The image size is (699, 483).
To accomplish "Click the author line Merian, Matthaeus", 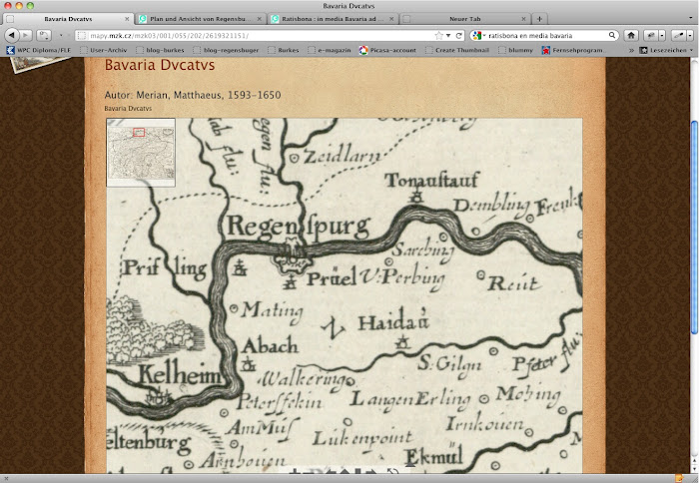I will pyautogui.click(x=193, y=95).
